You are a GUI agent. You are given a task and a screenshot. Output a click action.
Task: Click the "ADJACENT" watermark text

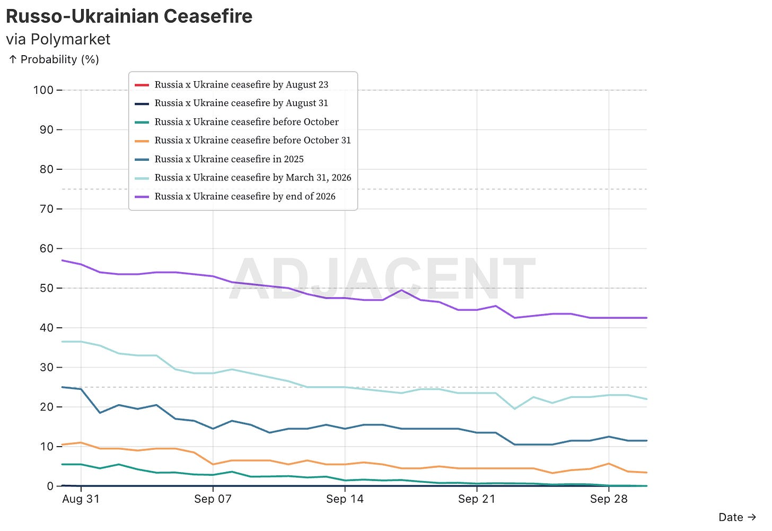(x=382, y=280)
